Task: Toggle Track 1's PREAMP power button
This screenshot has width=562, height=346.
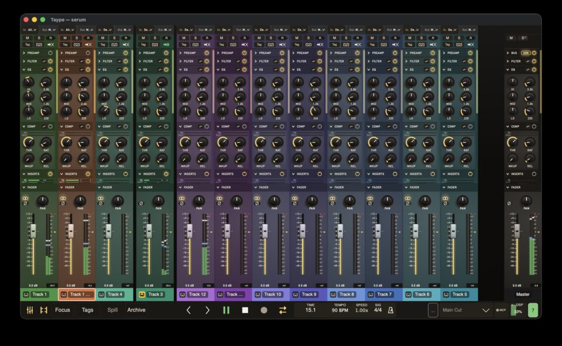Action: coord(50,53)
